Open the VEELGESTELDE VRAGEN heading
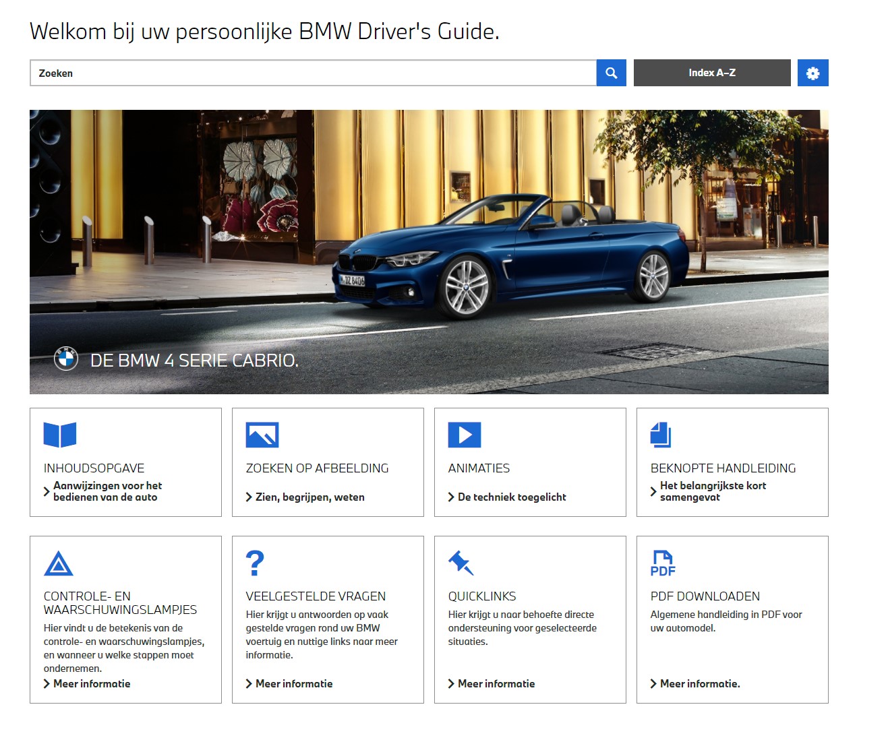 [316, 596]
